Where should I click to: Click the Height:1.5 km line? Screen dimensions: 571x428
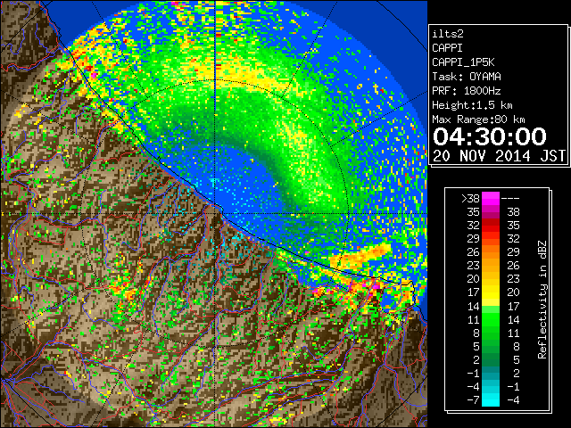[472, 105]
